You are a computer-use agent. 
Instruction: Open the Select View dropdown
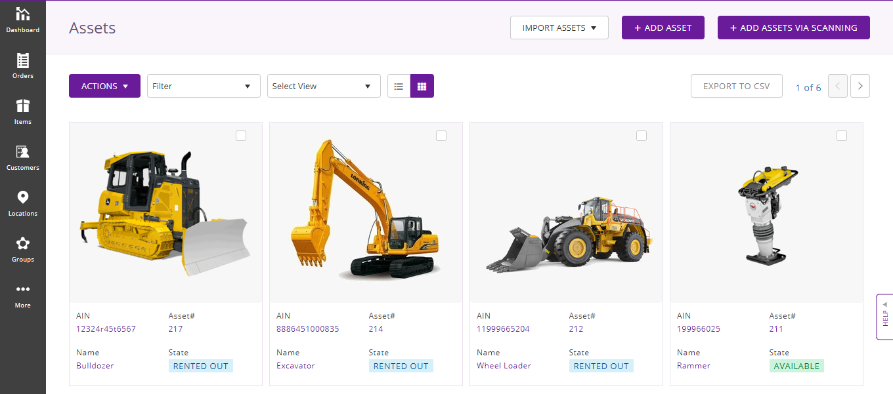pyautogui.click(x=324, y=86)
